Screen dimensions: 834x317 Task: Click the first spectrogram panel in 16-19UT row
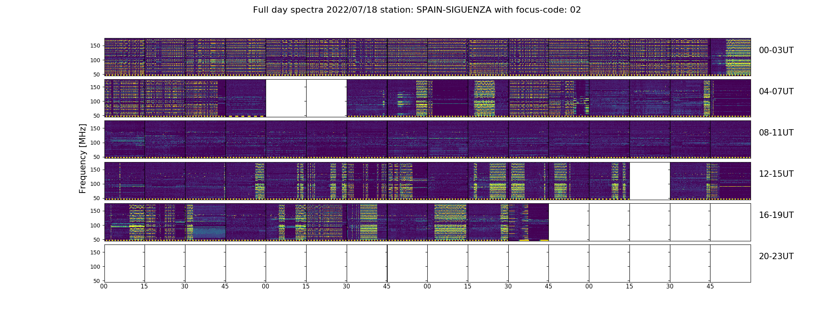coord(125,222)
